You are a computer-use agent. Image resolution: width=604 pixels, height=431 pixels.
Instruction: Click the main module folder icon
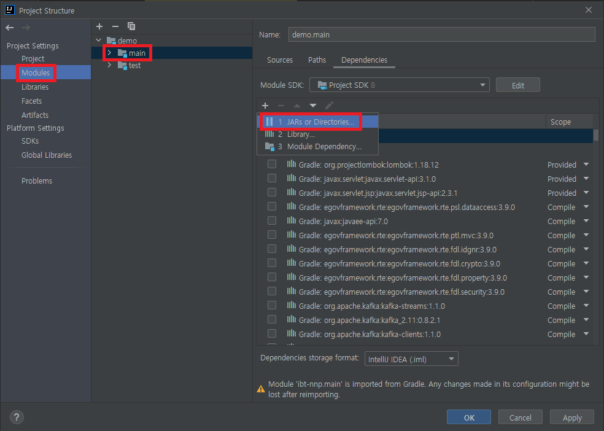coord(123,53)
